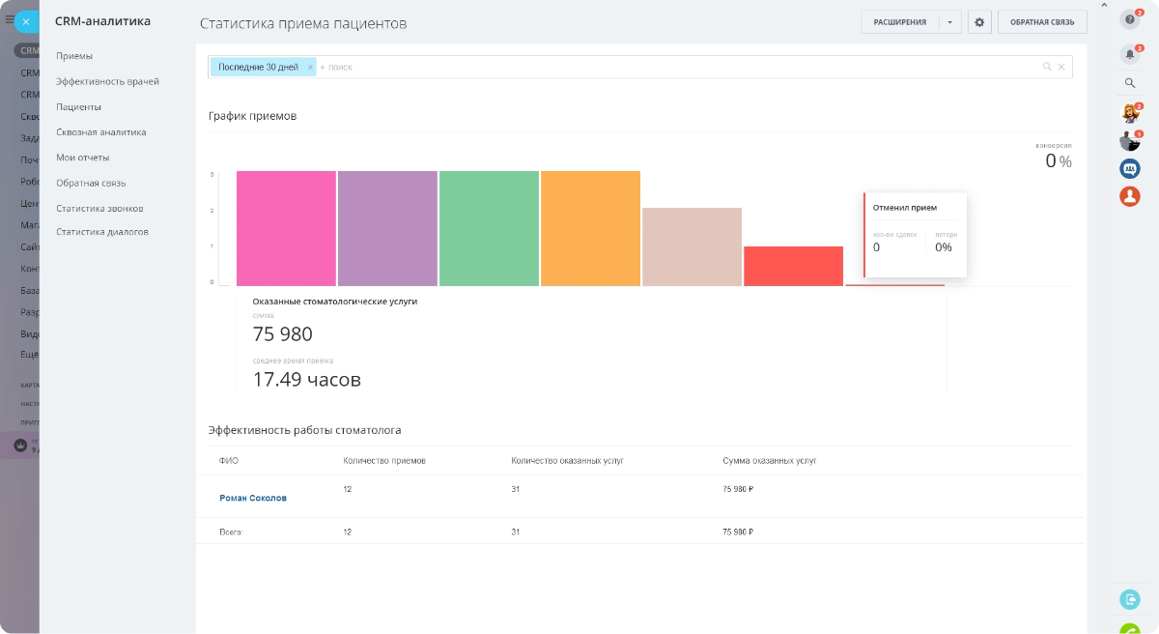Viewport: 1159px width, 634px height.
Task: Click into the filter search input field
Action: [676, 67]
